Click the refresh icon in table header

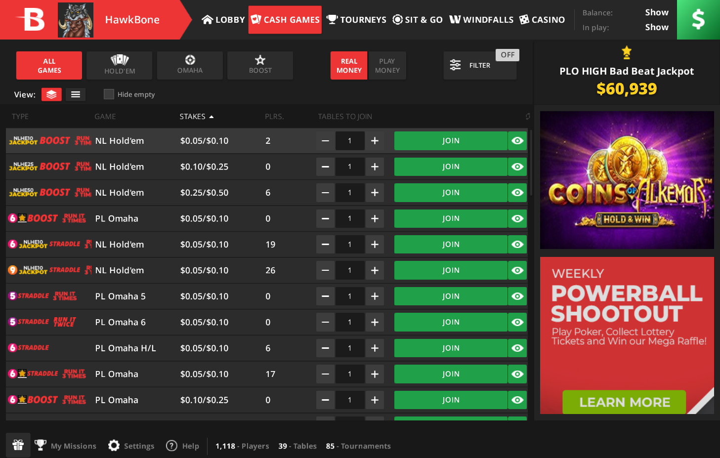coord(527,117)
